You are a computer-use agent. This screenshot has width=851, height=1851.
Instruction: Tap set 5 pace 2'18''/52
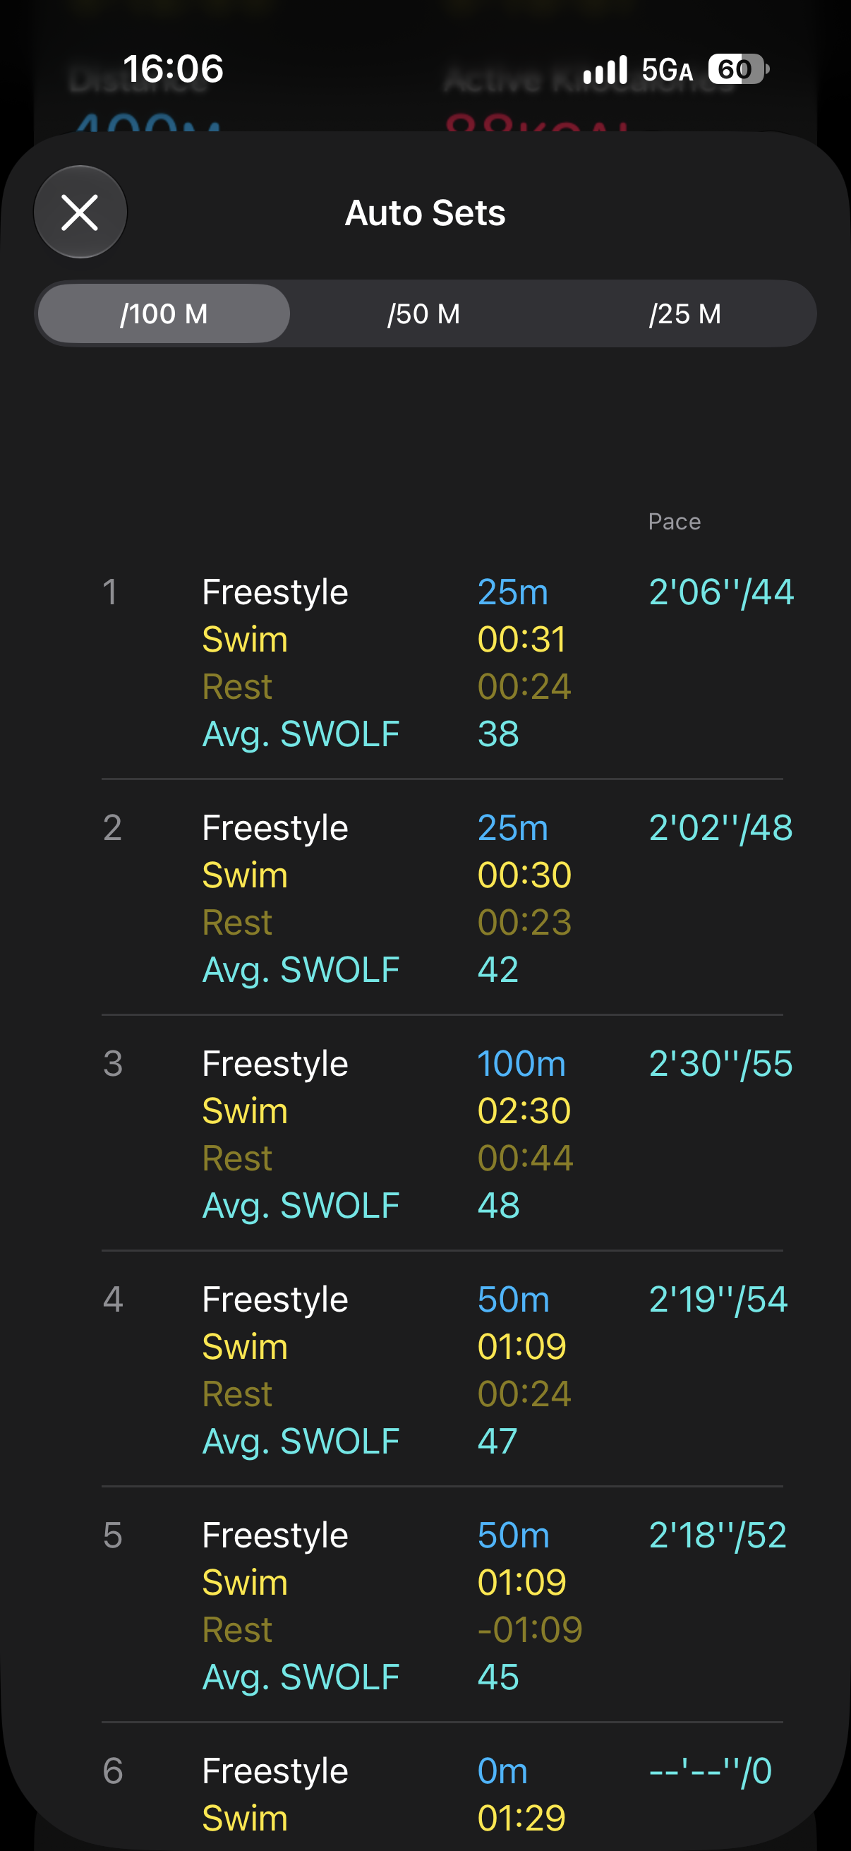pyautogui.click(x=718, y=1535)
